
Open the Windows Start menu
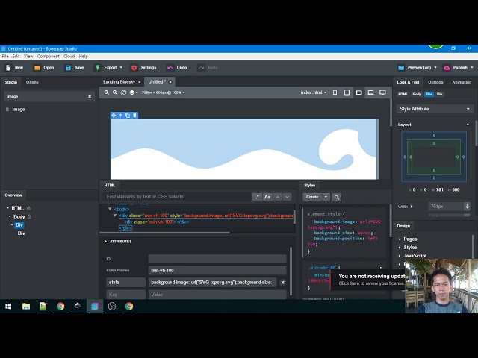8,307
